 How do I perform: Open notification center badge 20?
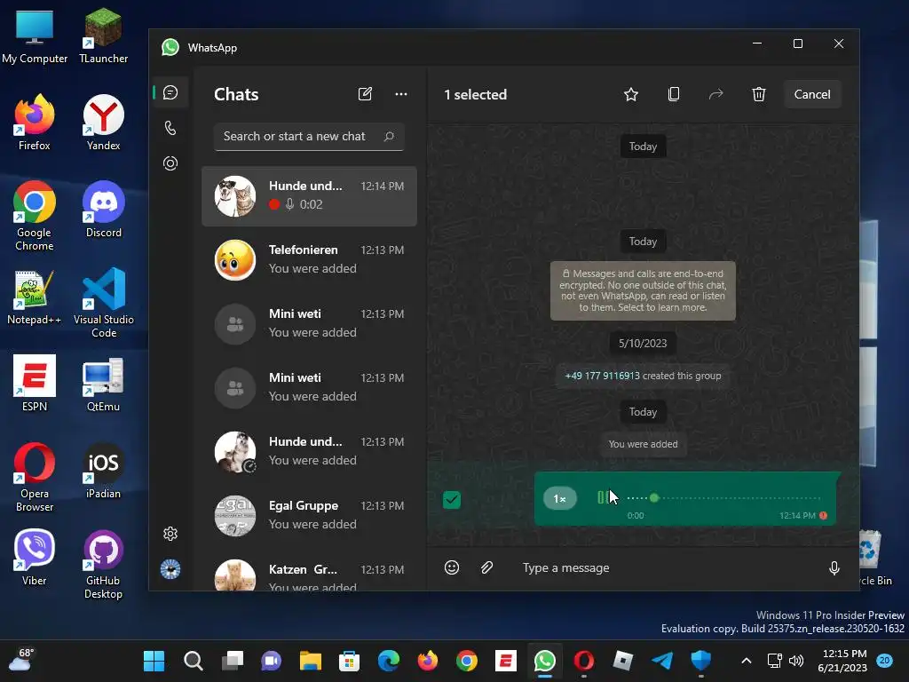pyautogui.click(x=885, y=661)
